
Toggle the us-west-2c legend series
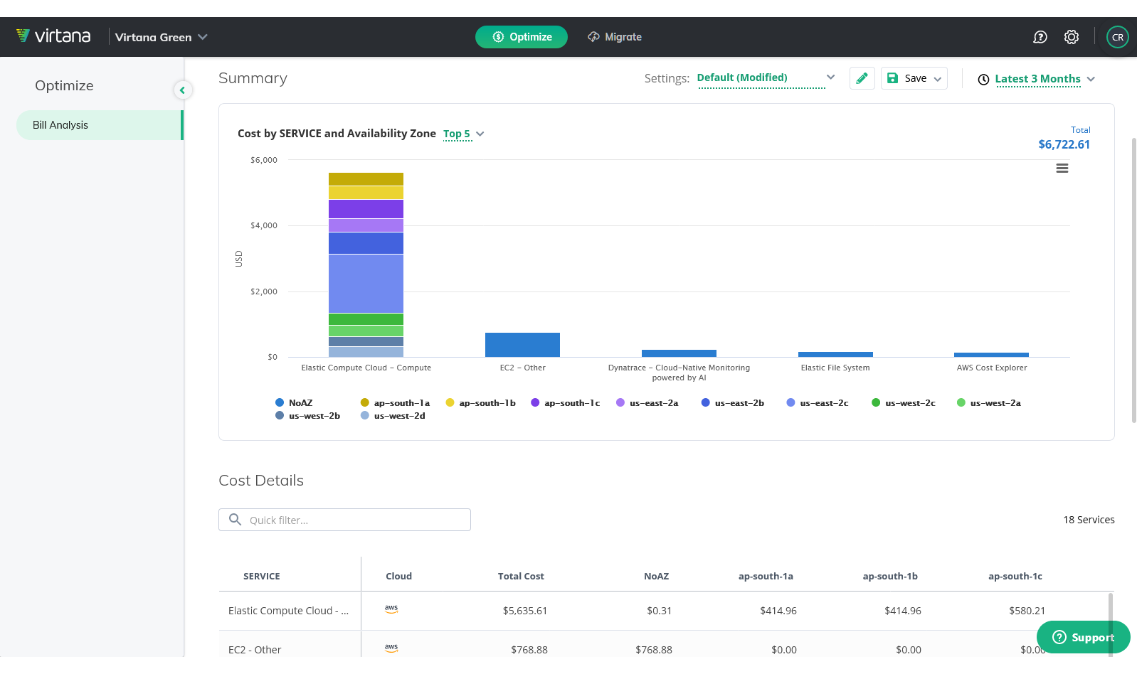(x=904, y=403)
